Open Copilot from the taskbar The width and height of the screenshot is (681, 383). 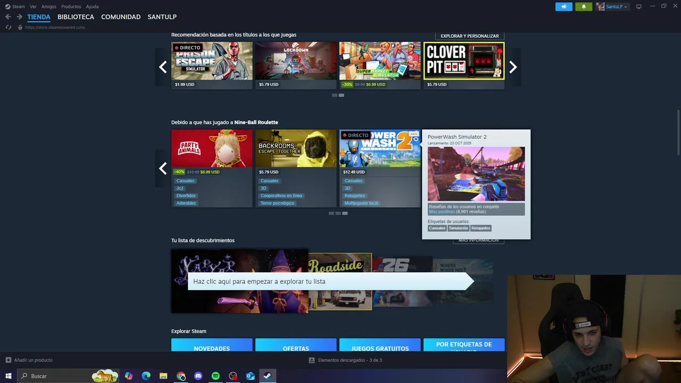[x=129, y=376]
